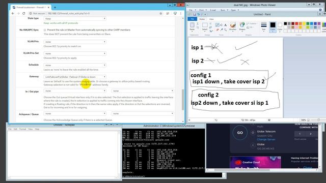Screen dimensions: 326x183
Task: Click inside the Notepad text area
Action: pos(62,154)
